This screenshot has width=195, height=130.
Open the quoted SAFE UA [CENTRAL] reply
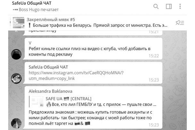(x=92, y=102)
